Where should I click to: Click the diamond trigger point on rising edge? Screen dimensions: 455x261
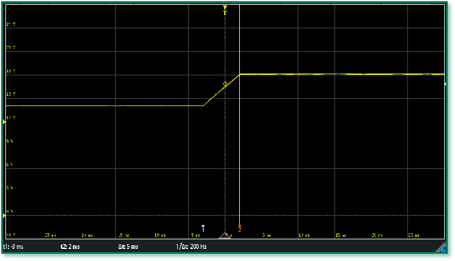[x=225, y=84]
